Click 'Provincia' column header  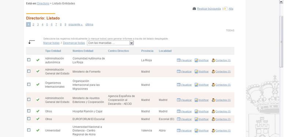click(147, 51)
